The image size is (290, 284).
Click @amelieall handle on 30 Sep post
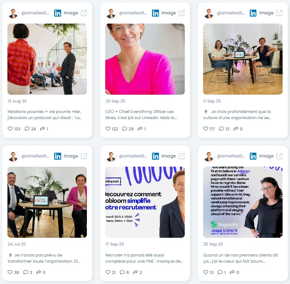click(133, 13)
